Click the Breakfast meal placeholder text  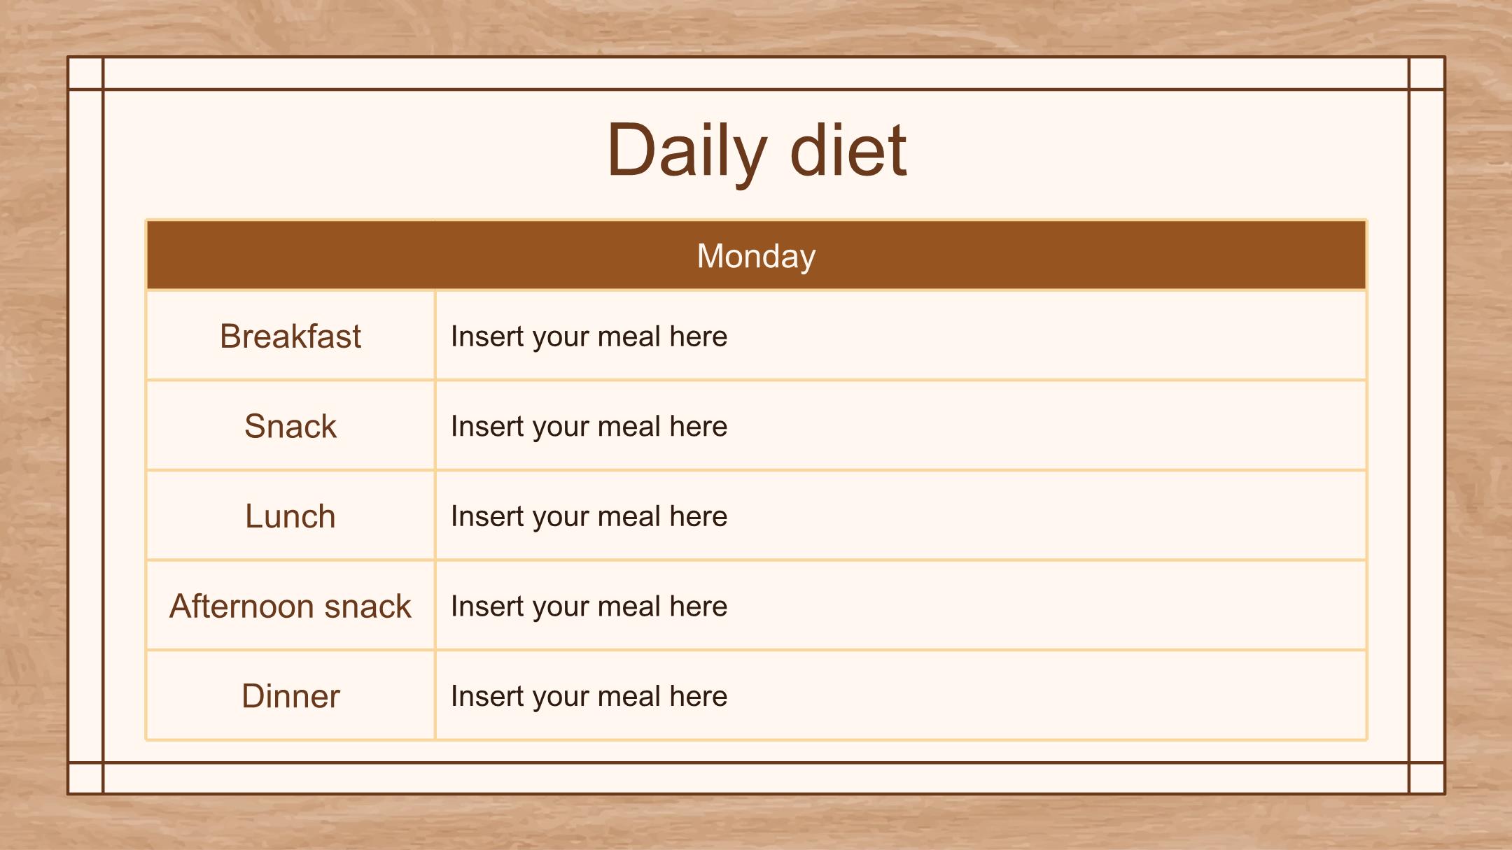pyautogui.click(x=589, y=337)
